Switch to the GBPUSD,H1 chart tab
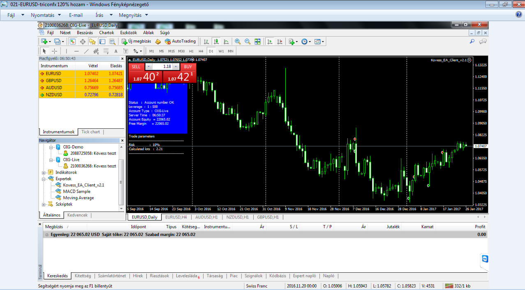 coord(268,217)
